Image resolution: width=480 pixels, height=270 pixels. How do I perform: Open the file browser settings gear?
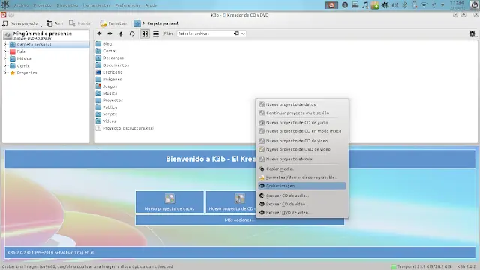tap(472, 34)
